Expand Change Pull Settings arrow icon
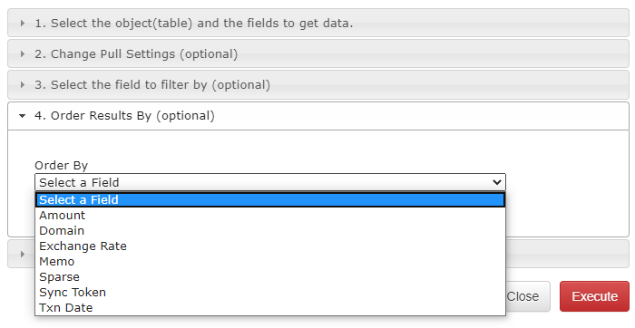Viewport: 635px width, 328px height. click(23, 54)
